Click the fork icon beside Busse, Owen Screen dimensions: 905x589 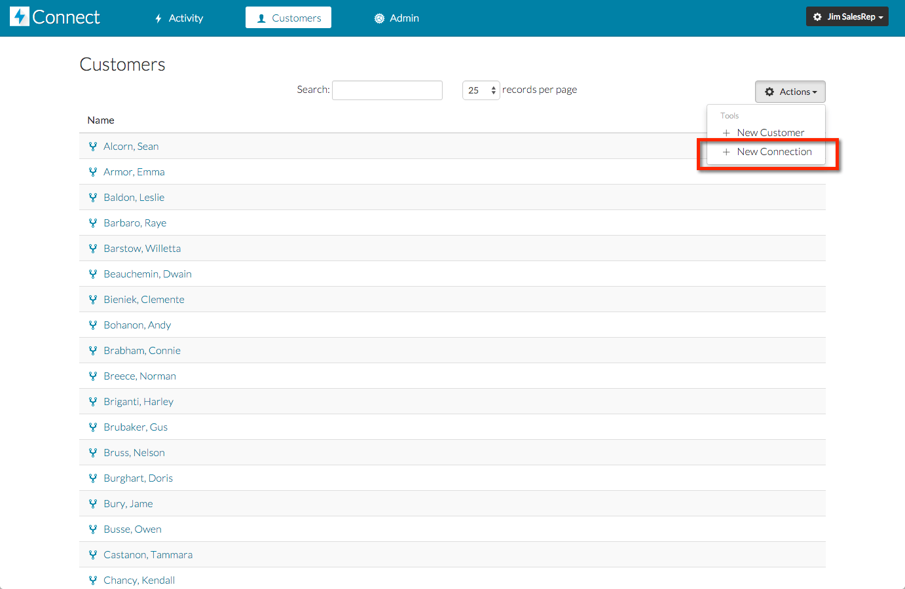93,529
